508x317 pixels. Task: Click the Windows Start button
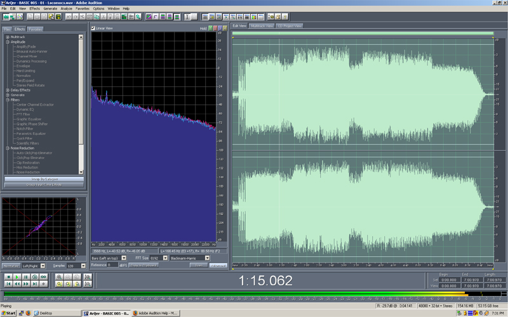click(x=8, y=313)
